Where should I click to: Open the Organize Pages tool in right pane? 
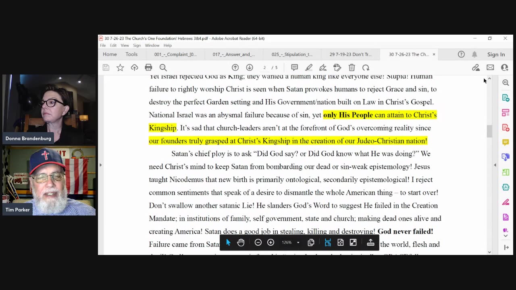506,113
